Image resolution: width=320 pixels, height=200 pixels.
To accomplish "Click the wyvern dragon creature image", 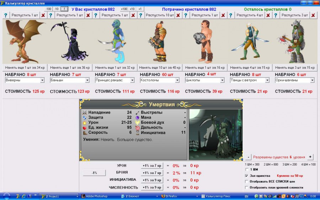I will [24, 42].
